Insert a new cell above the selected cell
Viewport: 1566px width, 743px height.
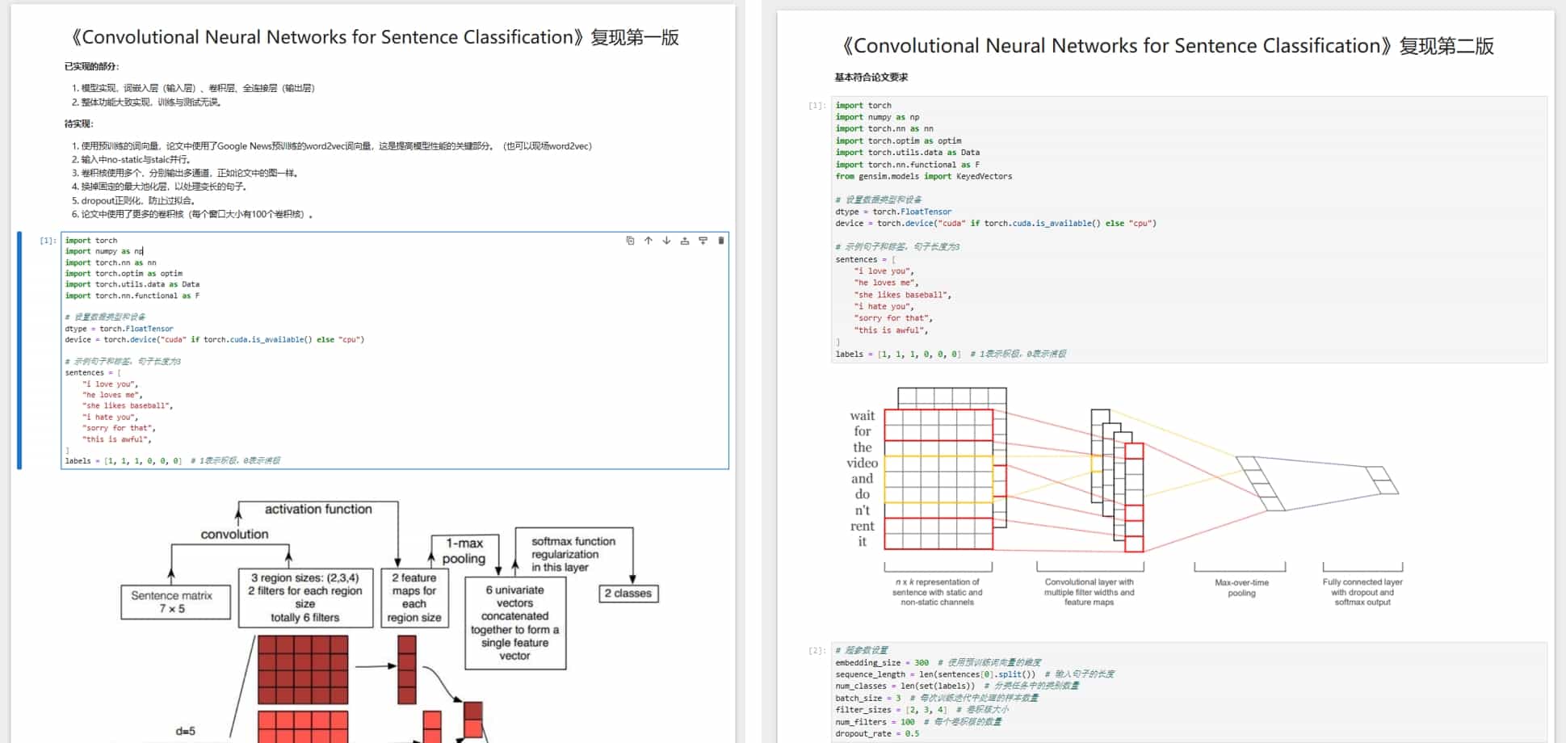(x=685, y=241)
